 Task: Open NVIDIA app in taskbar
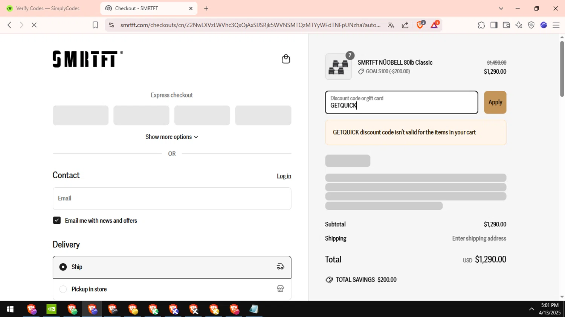click(52, 309)
